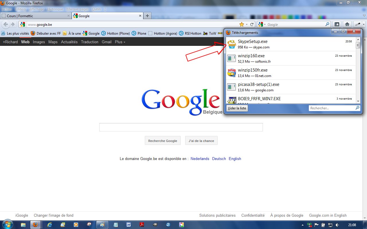Select BOIE9_FRFR_WIN7.EXE in downloads
Image resolution: width=367 pixels, height=229 pixels.
(x=291, y=99)
